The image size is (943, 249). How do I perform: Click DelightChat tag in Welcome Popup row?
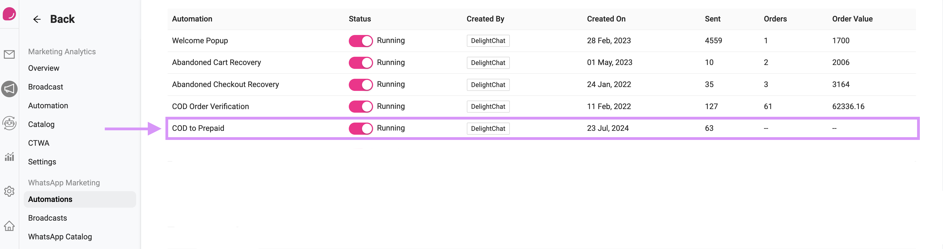(x=488, y=41)
